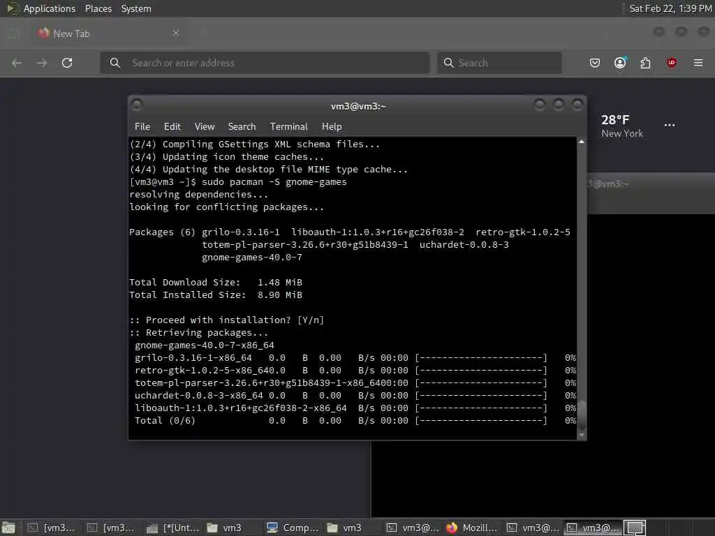Viewport: 715px width, 536px height.
Task: Click the terminal scrollbar thumb
Action: (582, 415)
